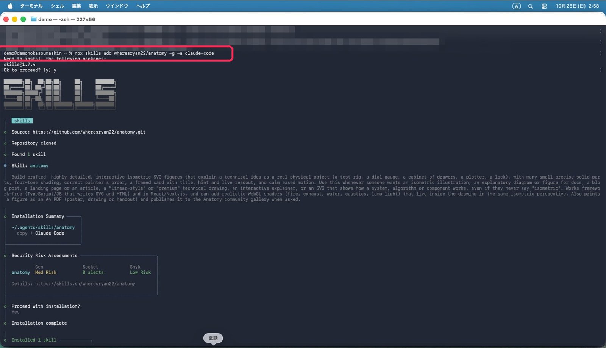Click the Installation Summary heading
Image resolution: width=606 pixels, height=348 pixels.
38,216
